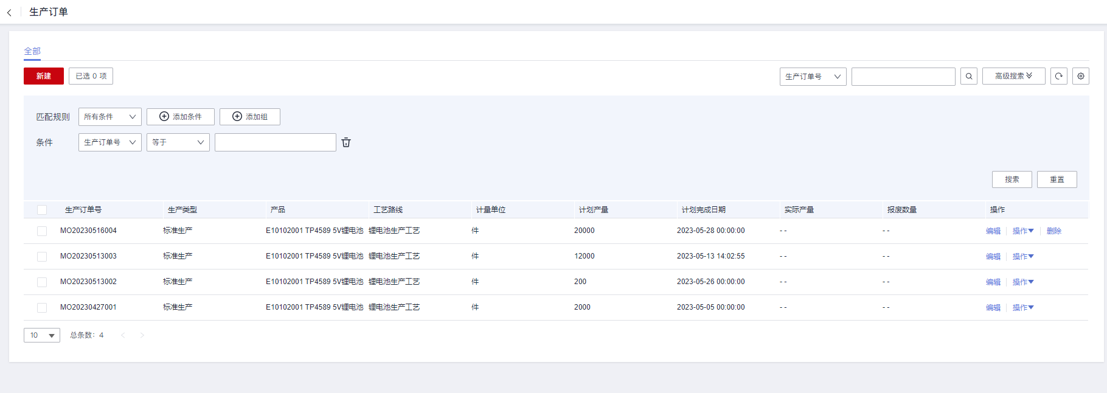The height and width of the screenshot is (393, 1107).
Task: Click order number MO20230513003
Action: [88, 256]
